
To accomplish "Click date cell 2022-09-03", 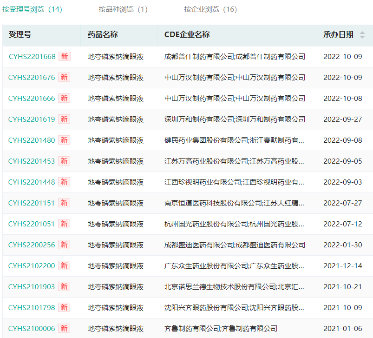I will [343, 182].
